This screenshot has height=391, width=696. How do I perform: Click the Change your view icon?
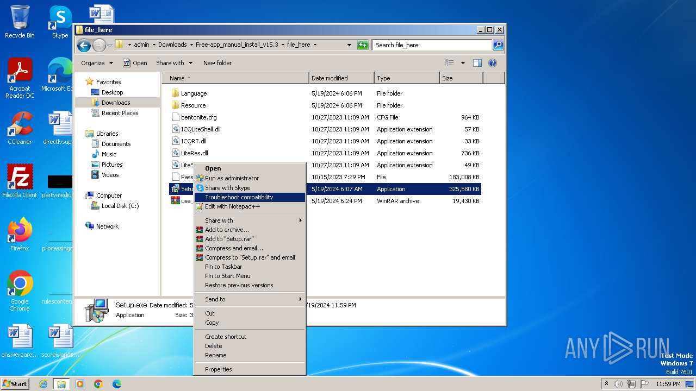click(x=450, y=63)
